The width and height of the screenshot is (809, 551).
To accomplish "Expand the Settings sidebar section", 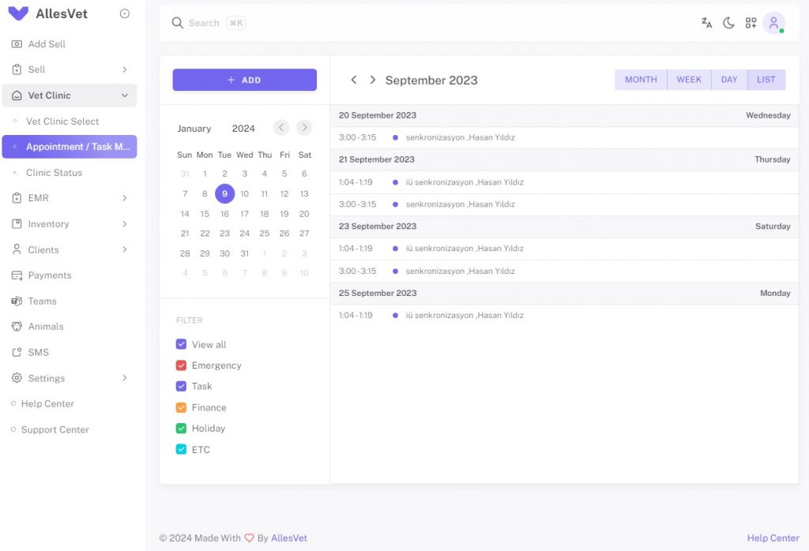I will point(70,378).
